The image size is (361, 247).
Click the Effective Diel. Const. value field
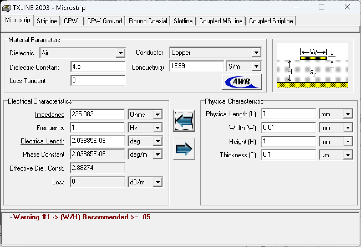pyautogui.click(x=97, y=168)
